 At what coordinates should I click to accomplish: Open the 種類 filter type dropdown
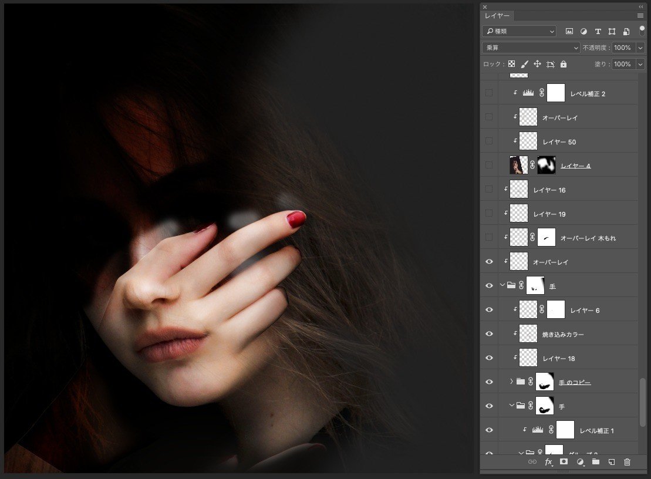coord(519,31)
